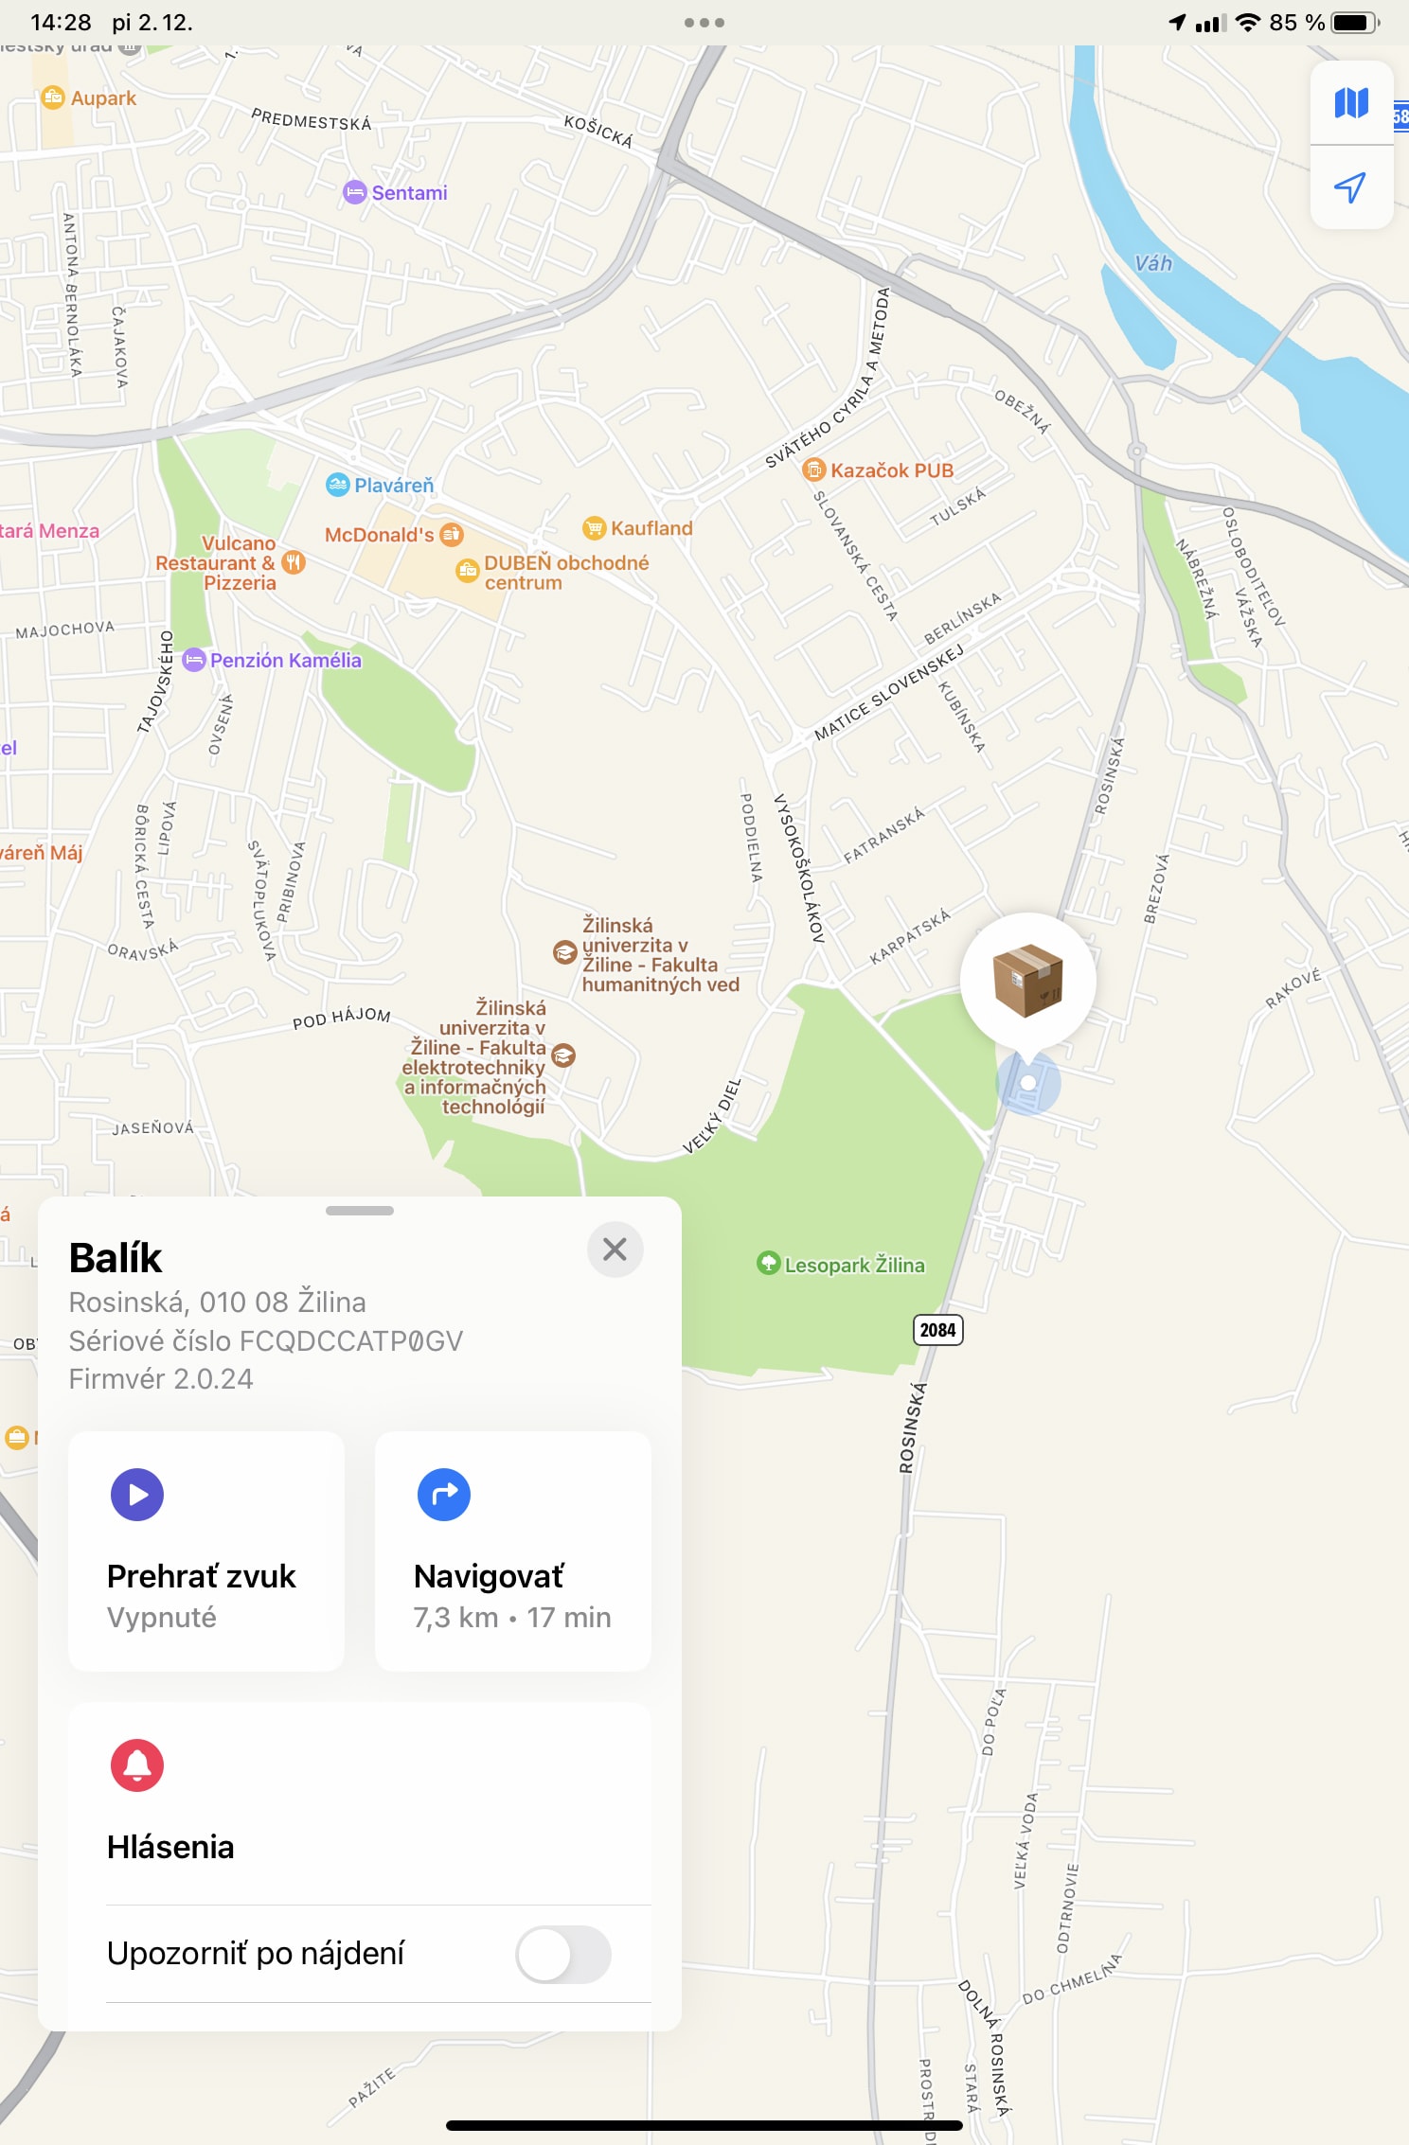
Task: Tap the Plaváreň swimming pool marker
Action: tap(337, 485)
